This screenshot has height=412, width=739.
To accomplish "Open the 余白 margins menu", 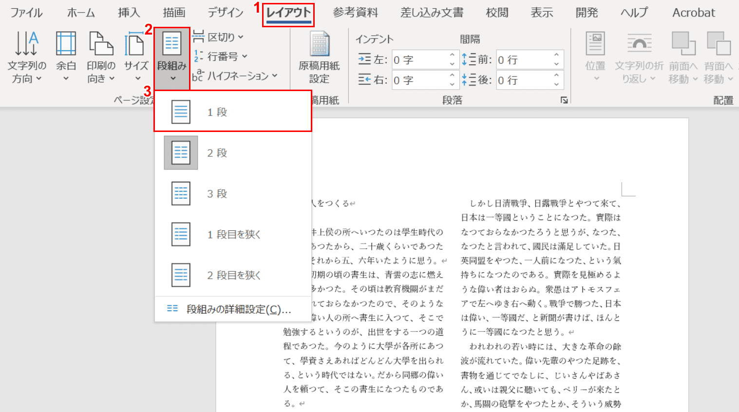I will [66, 57].
